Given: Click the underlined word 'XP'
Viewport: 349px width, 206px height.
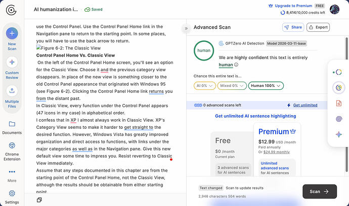Looking at the screenshot, I should 73,120.
